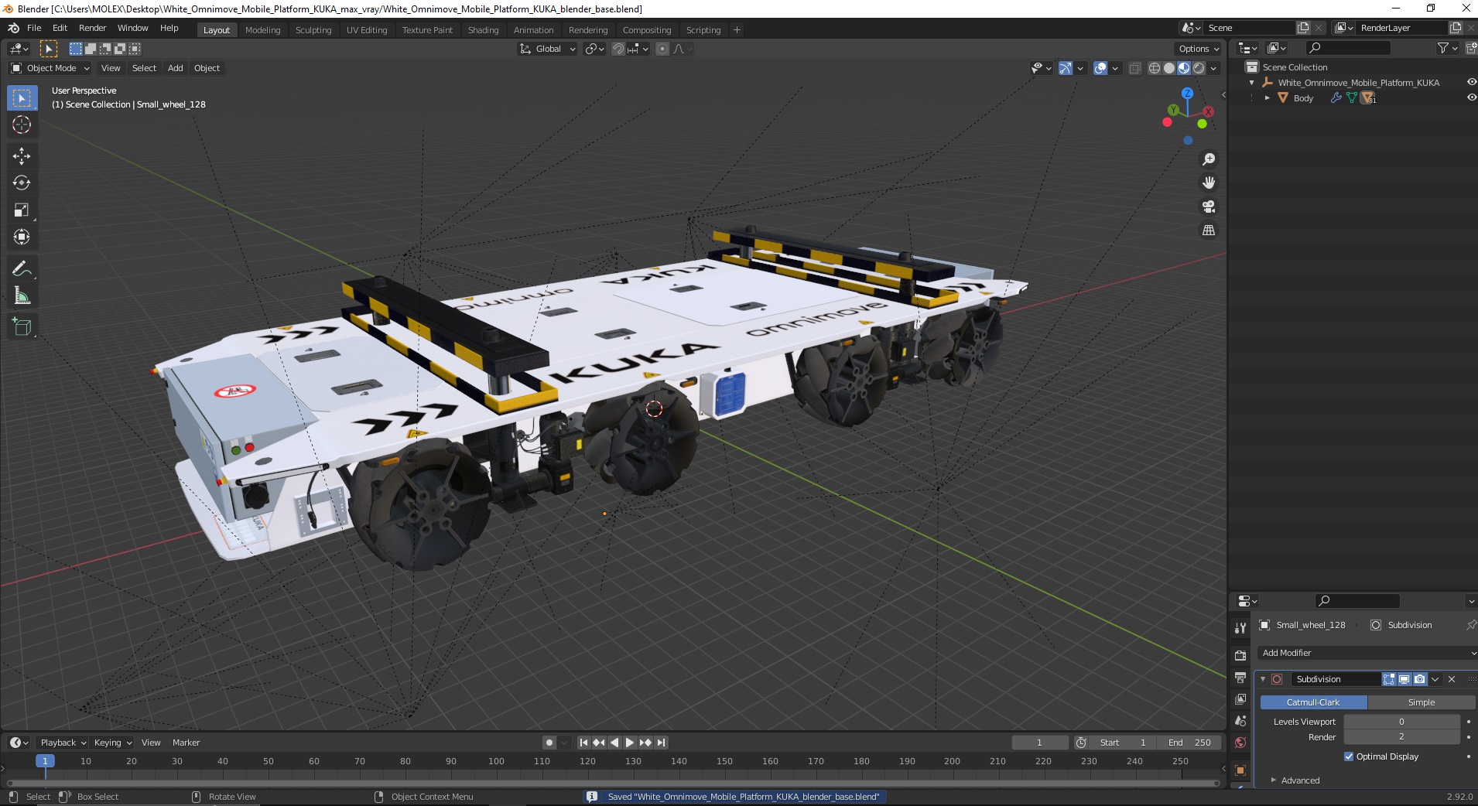Click the pin icon in the Properties header
Screen dimensions: 1478x806
[x=1470, y=625]
